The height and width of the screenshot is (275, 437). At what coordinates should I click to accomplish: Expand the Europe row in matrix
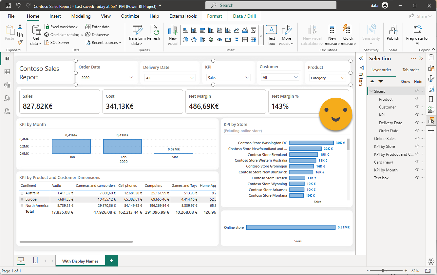pyautogui.click(x=22, y=200)
